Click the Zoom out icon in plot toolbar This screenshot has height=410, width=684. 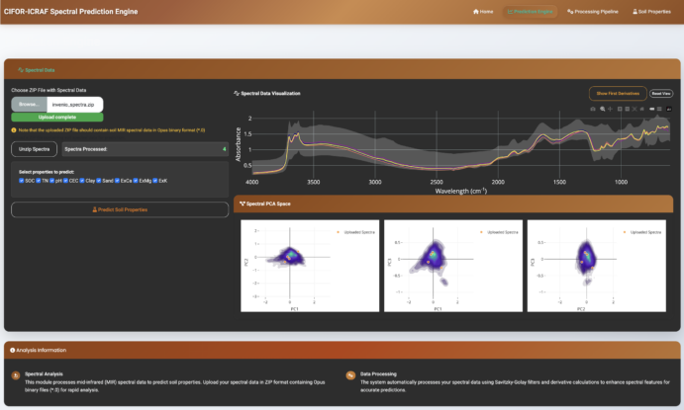coord(628,109)
